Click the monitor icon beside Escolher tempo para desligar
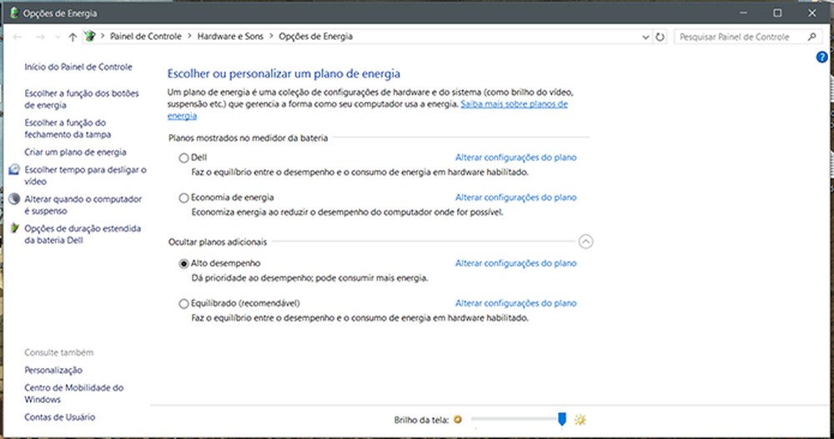This screenshot has width=834, height=439. [14, 170]
